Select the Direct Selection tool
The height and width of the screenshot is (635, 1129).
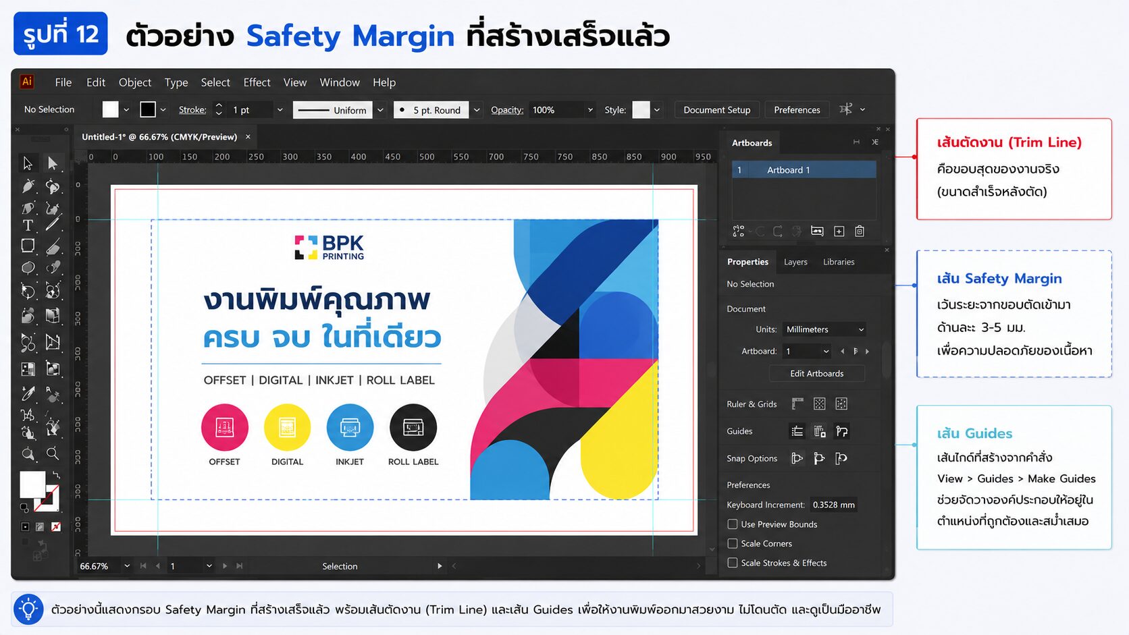[x=53, y=163]
